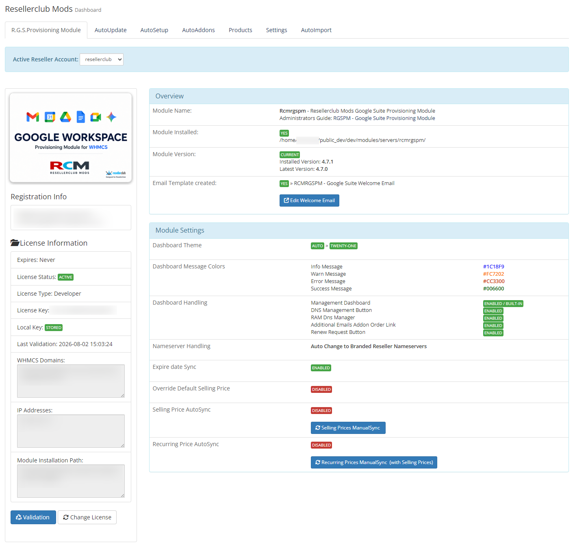Click the Error Message color code #CC3300

pyautogui.click(x=494, y=281)
